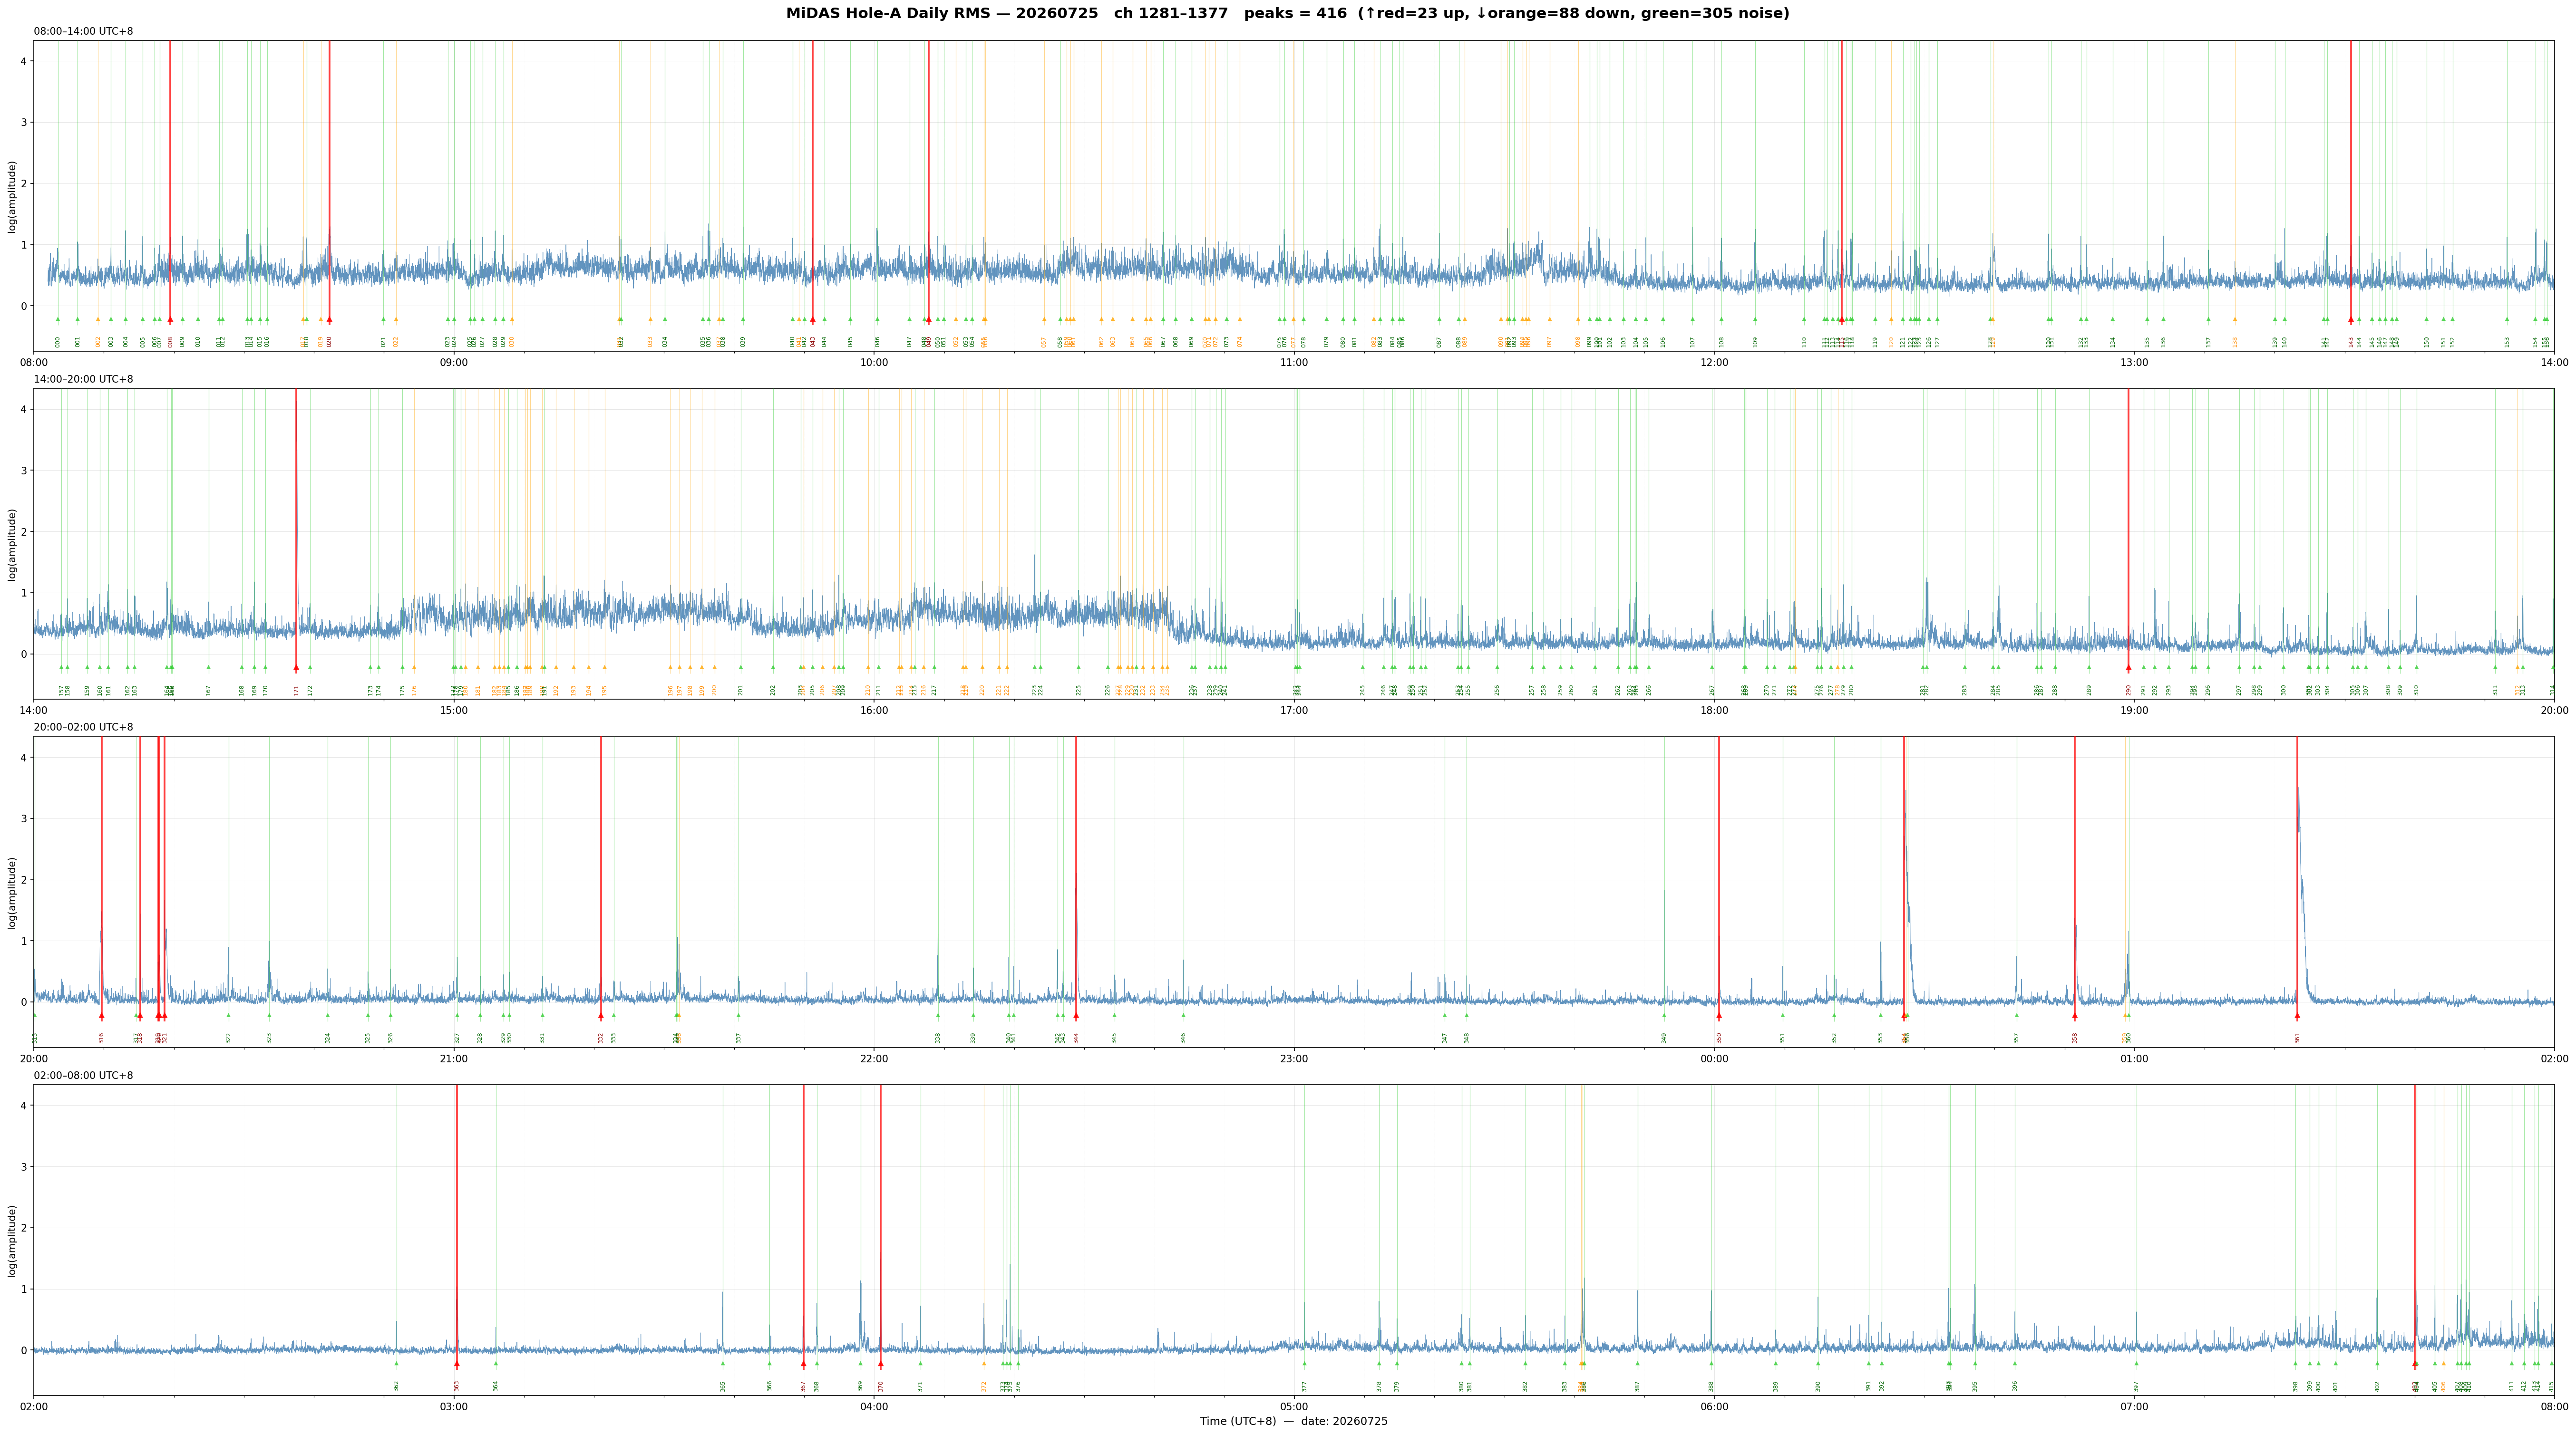Click green peak marker labeled 323
Viewport: 2576px width, 1434px height.
tap(269, 1015)
